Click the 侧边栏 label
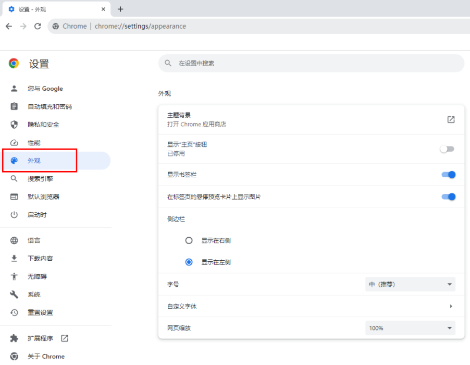Viewport: 470px width, 365px height. point(176,219)
